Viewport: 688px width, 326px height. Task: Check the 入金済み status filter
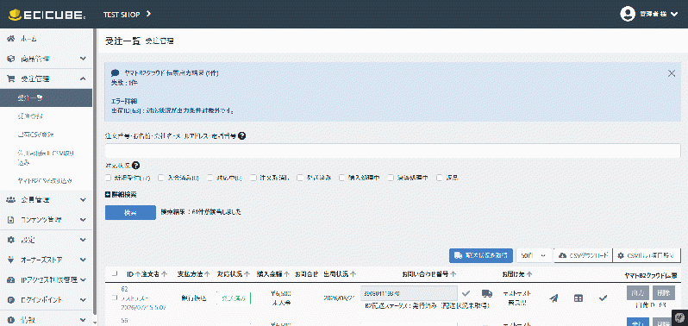tap(161, 178)
